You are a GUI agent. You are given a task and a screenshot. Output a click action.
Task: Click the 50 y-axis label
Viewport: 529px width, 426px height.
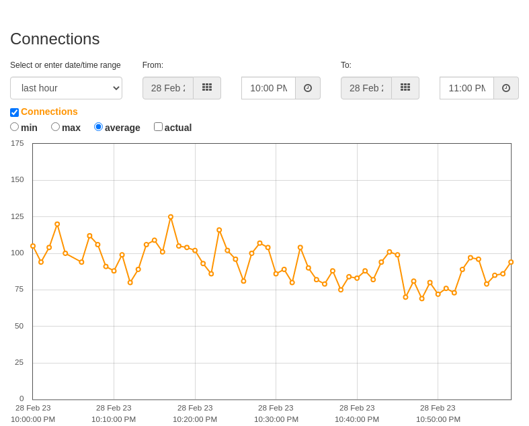click(x=19, y=326)
